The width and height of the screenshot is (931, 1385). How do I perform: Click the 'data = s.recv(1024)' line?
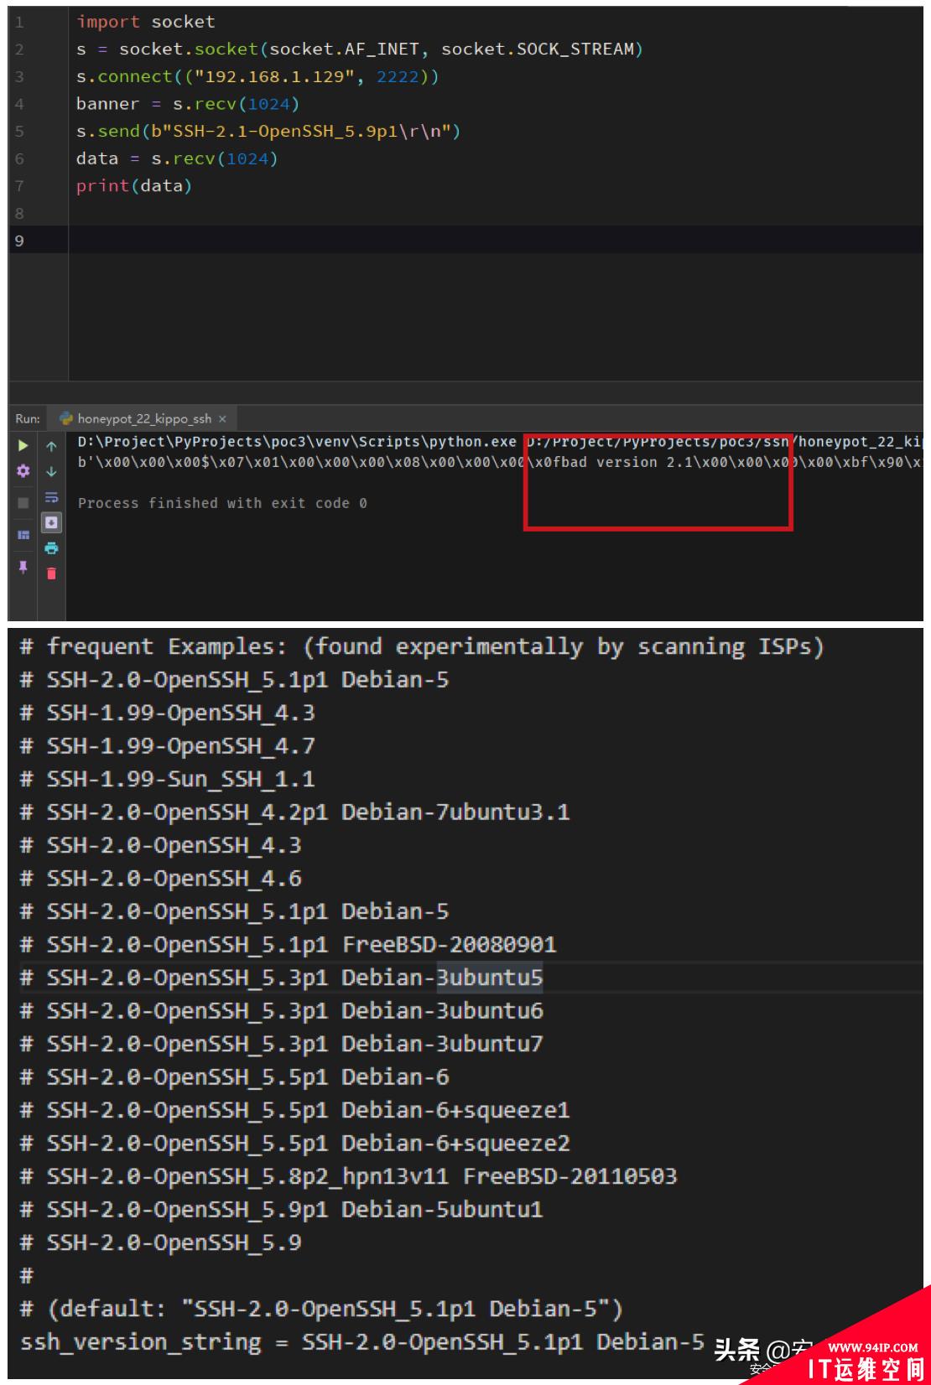point(177,158)
